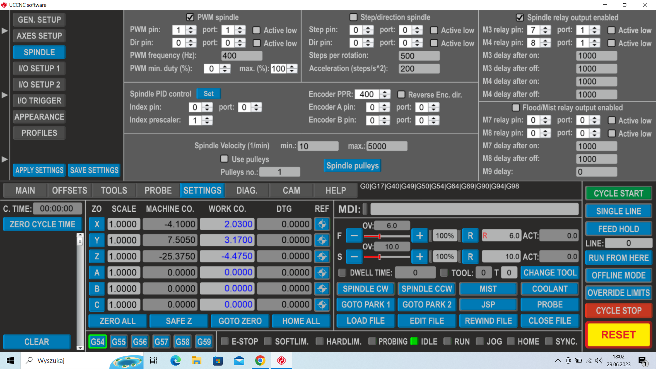
Task: Switch to the DIAG. tab
Action: pyautogui.click(x=247, y=191)
